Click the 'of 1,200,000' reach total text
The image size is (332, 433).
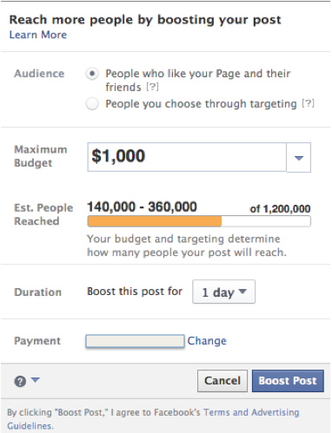280,209
